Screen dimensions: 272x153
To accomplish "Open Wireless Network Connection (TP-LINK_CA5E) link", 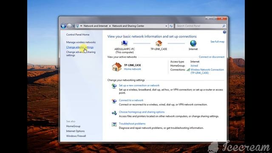I will pyautogui.click(x=207, y=71).
